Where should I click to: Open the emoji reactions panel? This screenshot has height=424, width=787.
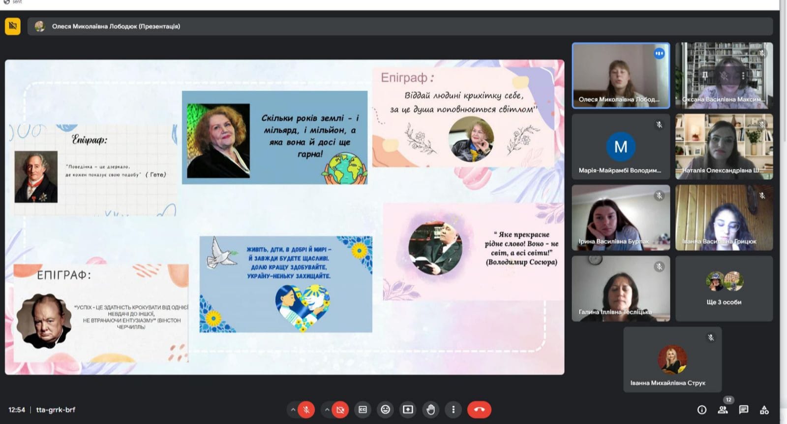(386, 410)
